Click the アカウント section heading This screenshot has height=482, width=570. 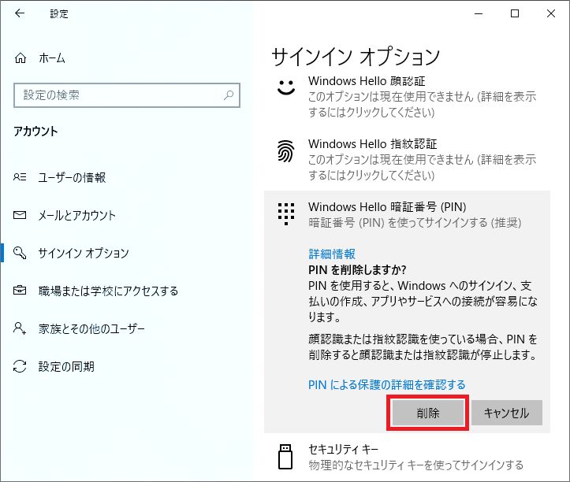click(35, 131)
